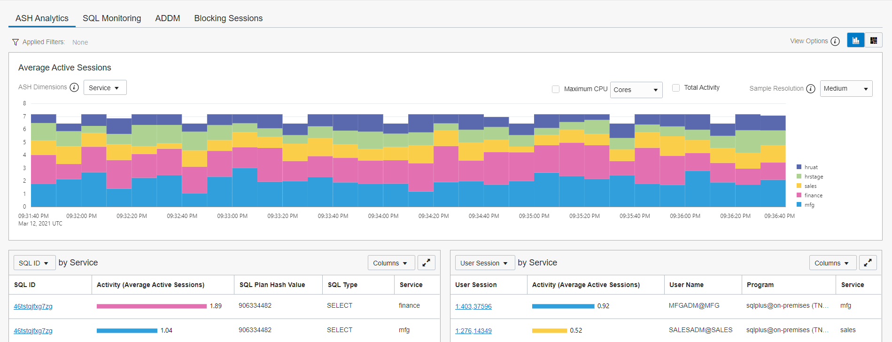The image size is (892, 342).
Task: Switch to the SQL Monitoring tab
Action: pos(112,18)
